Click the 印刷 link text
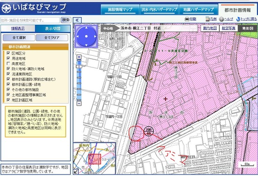This screenshot has height=176, width=258. (193, 19)
